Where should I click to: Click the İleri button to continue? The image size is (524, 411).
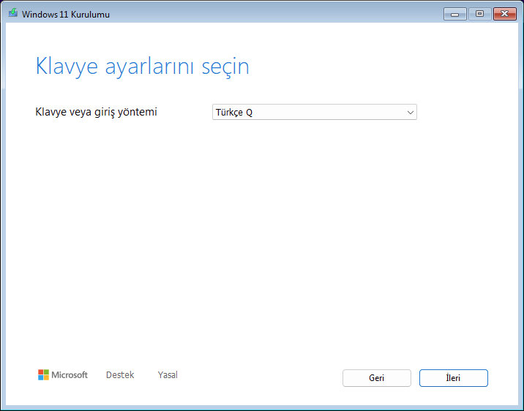tap(454, 378)
